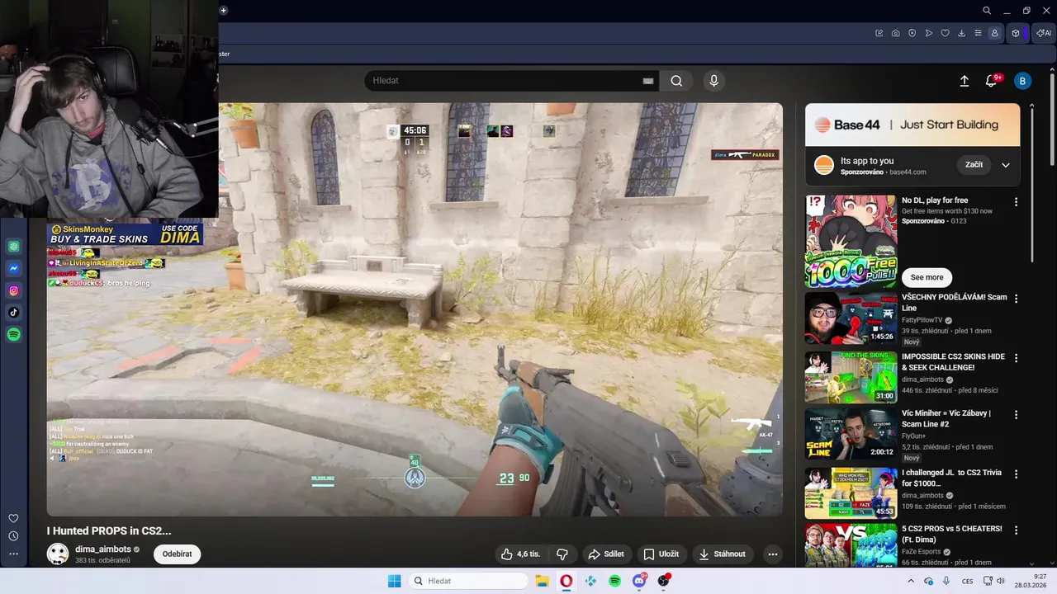The width and height of the screenshot is (1057, 594).
Task: Open options for Víc Minìher video
Action: pyautogui.click(x=1016, y=415)
